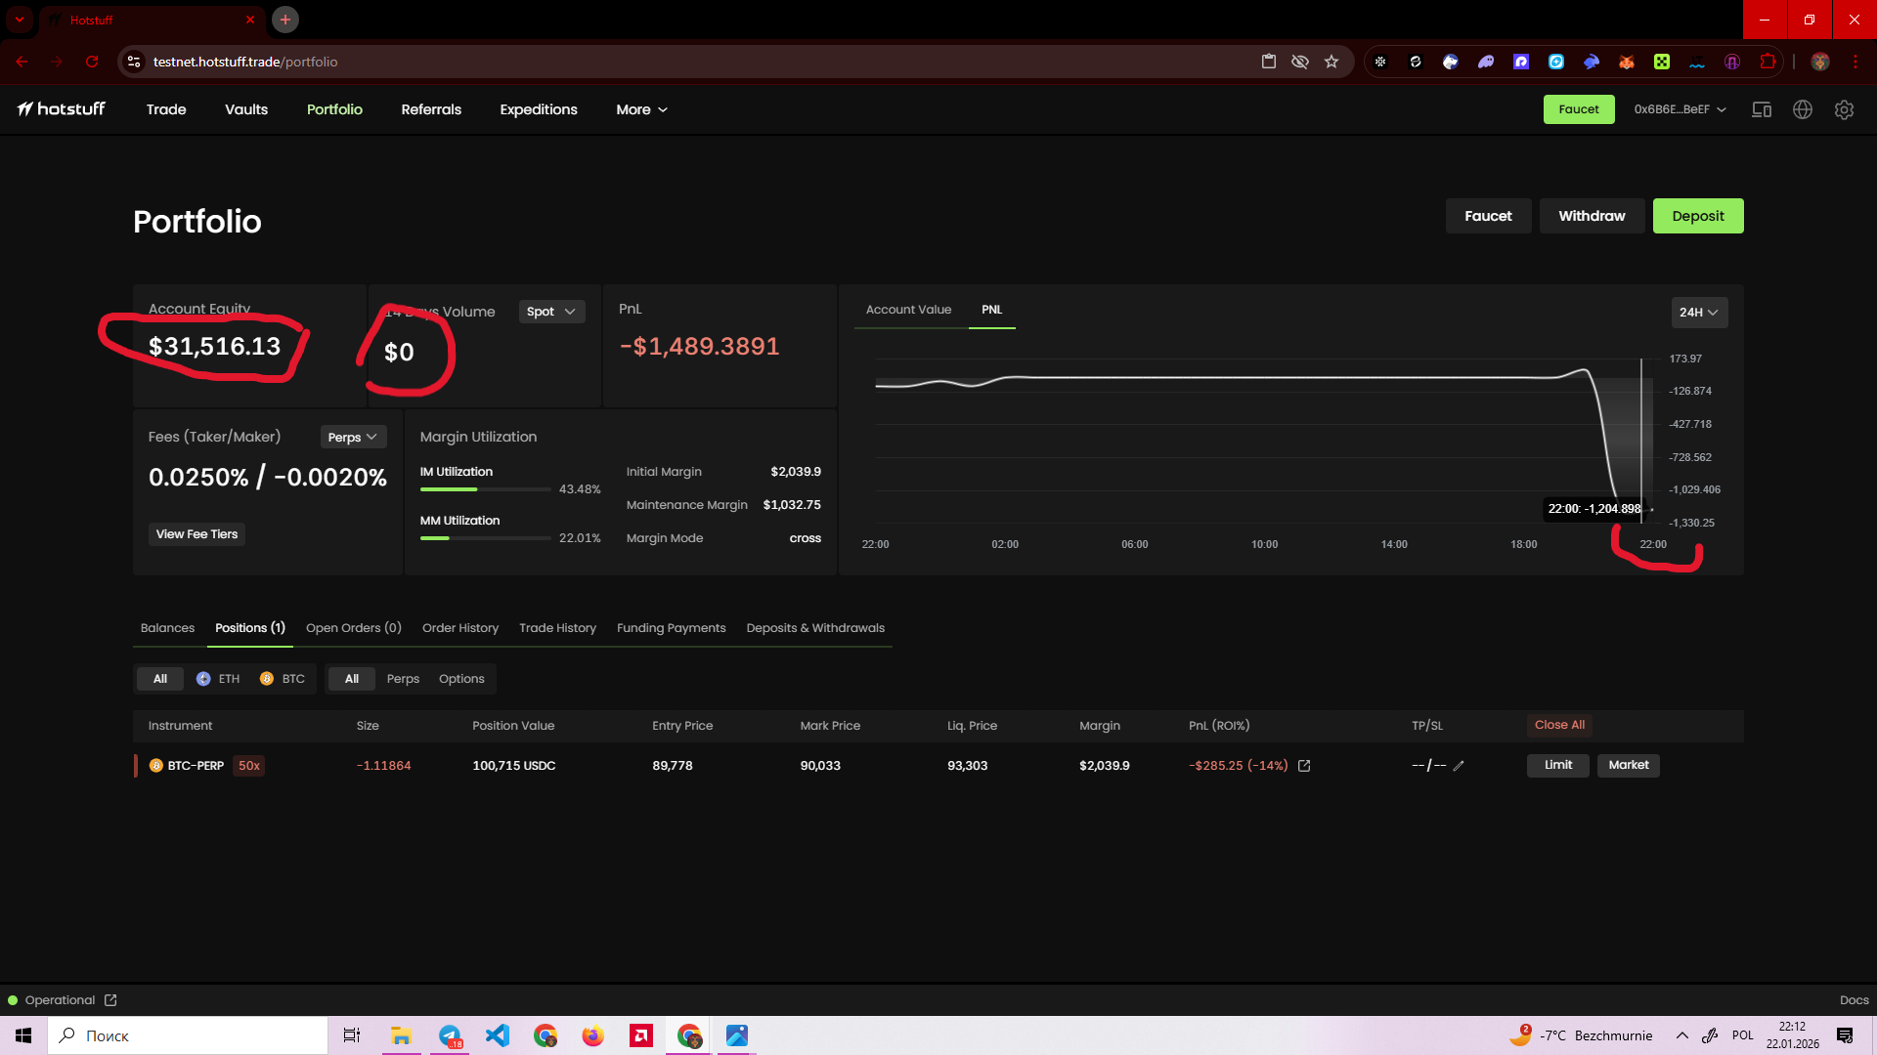Filter positions by BTC

pos(283,679)
